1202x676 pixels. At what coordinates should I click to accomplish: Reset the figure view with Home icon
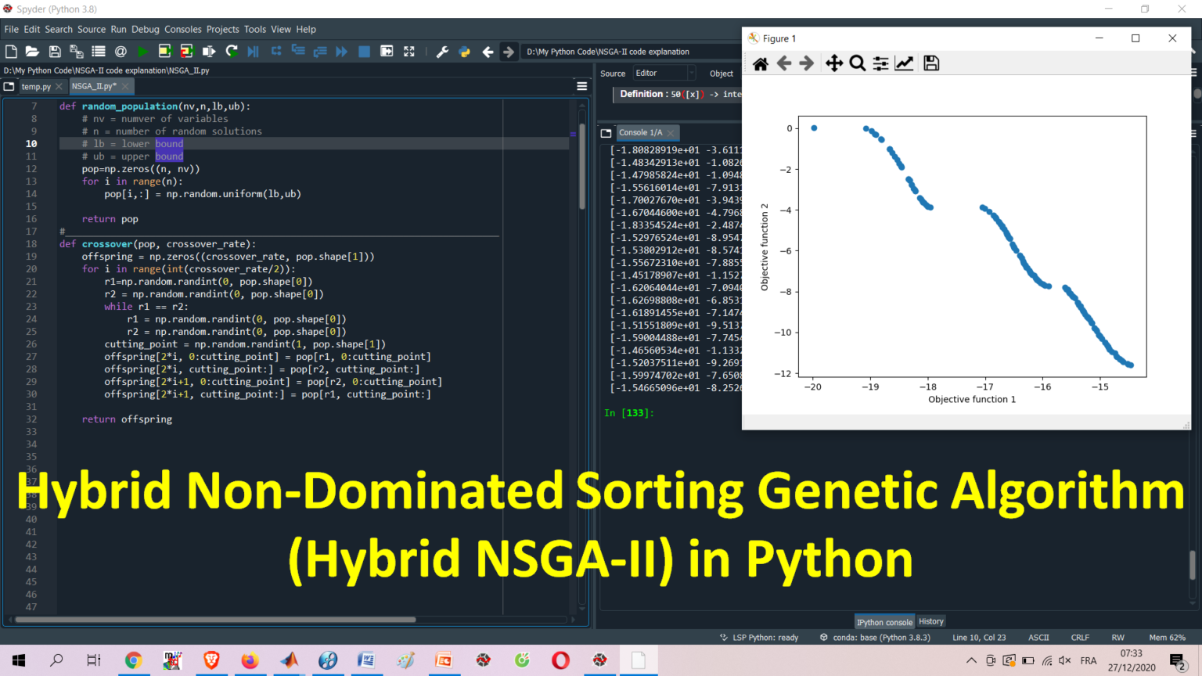(760, 63)
